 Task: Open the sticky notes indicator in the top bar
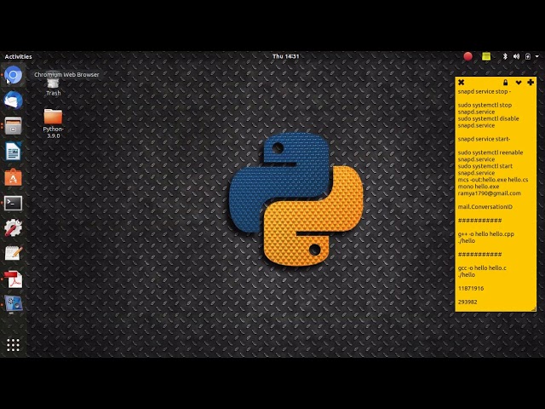click(486, 56)
